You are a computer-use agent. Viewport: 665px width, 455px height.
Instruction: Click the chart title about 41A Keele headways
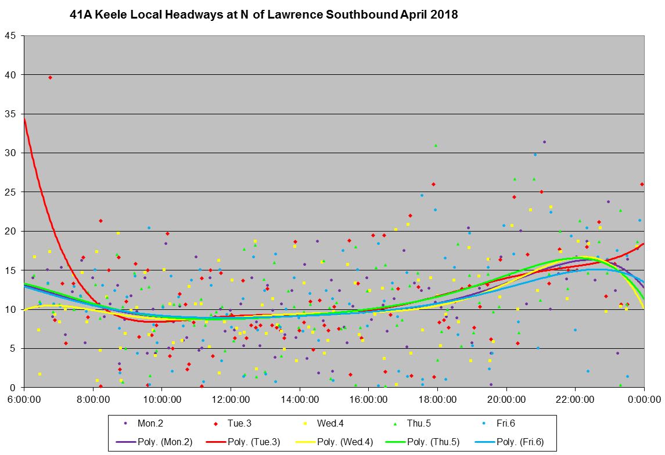click(x=263, y=16)
